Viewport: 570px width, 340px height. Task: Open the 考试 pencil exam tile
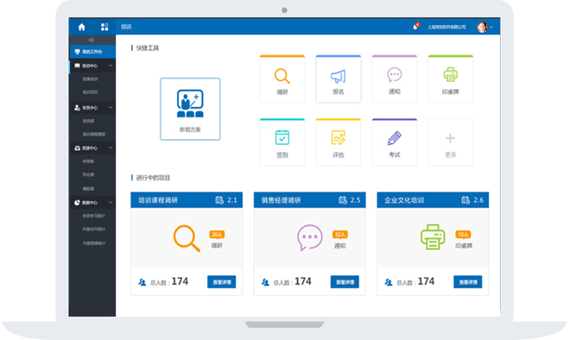395,142
